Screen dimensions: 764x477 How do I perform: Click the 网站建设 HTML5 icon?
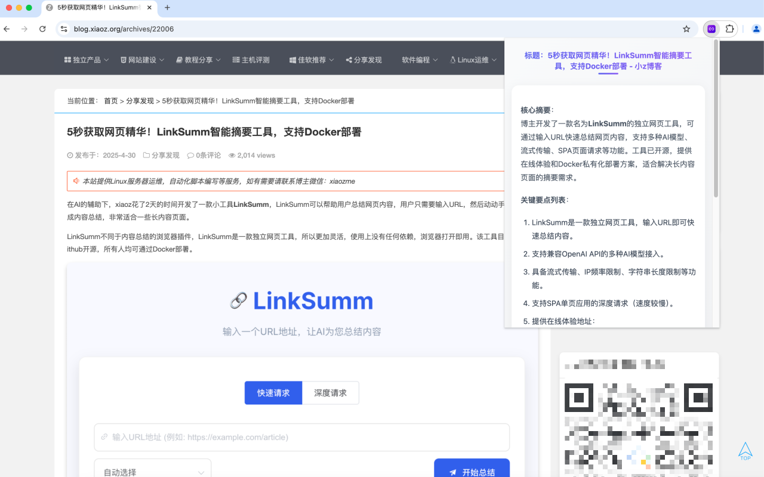[124, 60]
